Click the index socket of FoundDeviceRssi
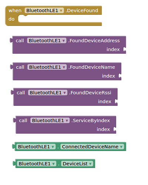 (116, 101)
